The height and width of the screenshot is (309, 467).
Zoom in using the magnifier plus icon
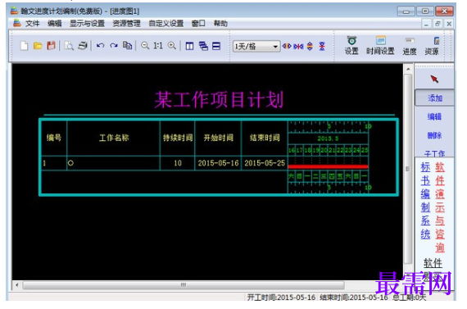coord(171,46)
